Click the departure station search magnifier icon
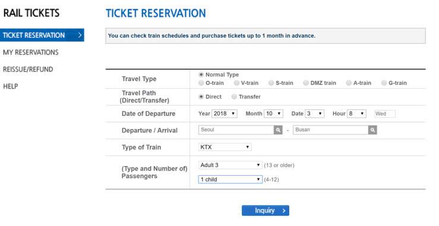 (278, 130)
